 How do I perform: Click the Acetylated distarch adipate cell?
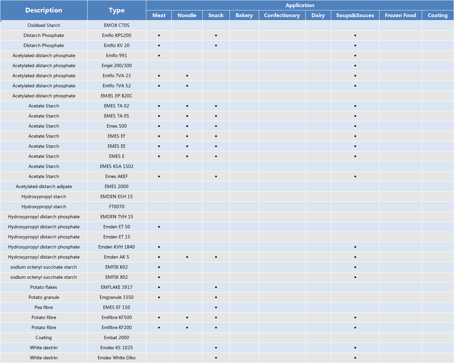coord(44,186)
